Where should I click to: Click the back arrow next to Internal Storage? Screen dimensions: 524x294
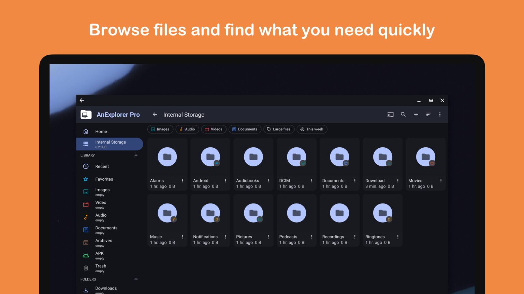[x=155, y=114]
